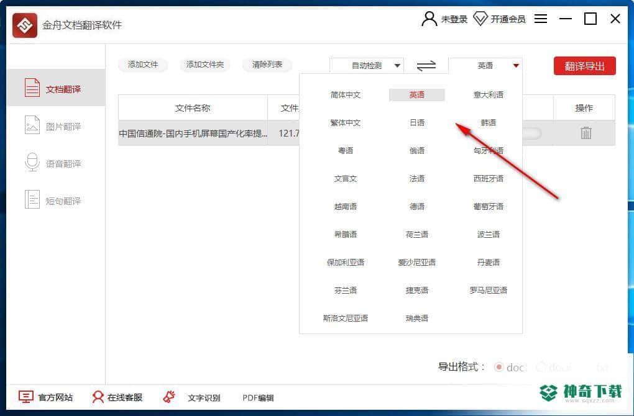634x416 pixels.
Task: Pick 荷兰语 as target language
Action: (x=417, y=234)
